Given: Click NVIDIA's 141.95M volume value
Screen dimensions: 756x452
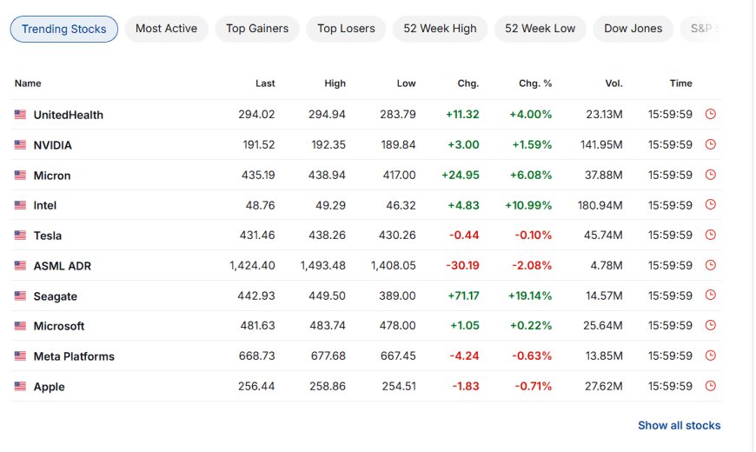Looking at the screenshot, I should [601, 144].
